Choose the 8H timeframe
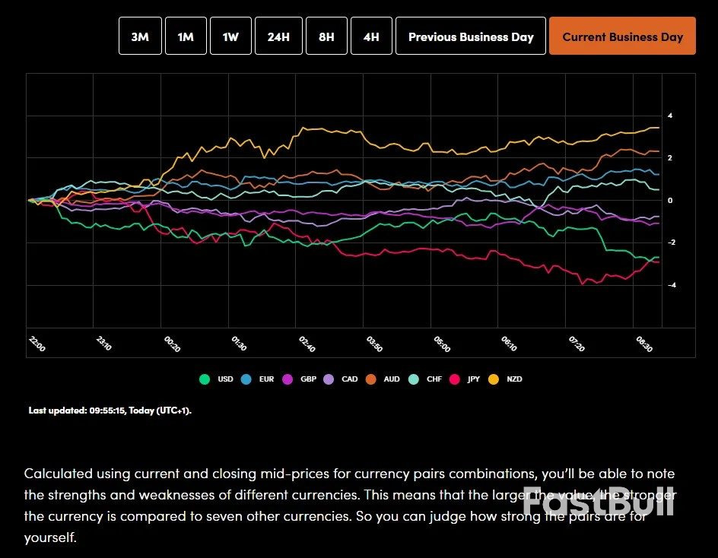Viewport: 718px width, 558px height. click(x=326, y=36)
